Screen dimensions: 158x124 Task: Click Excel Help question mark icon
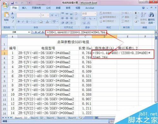point(143,8)
